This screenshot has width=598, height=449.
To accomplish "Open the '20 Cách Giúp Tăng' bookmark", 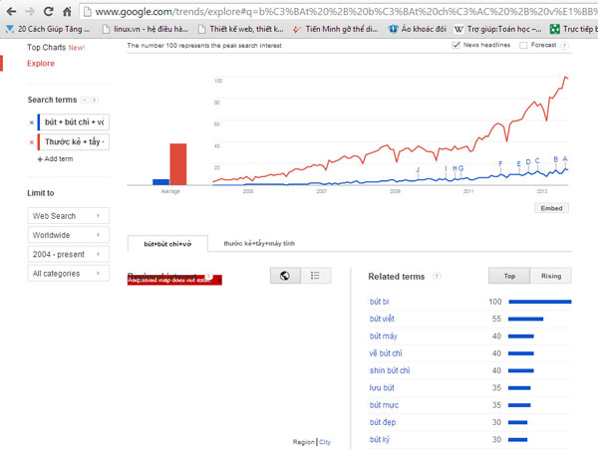I will pyautogui.click(x=48, y=29).
